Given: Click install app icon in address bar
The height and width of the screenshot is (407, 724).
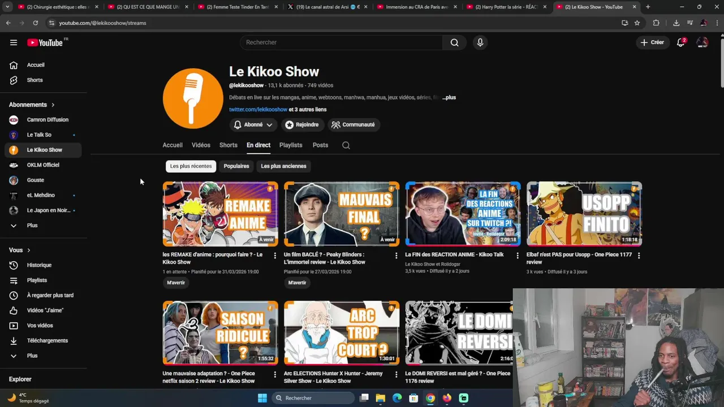Looking at the screenshot, I should 624,23.
